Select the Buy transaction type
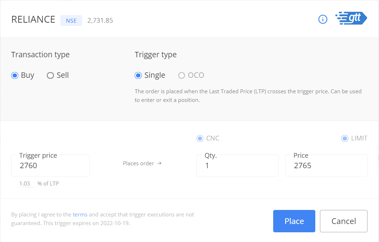Image resolution: width=379 pixels, height=242 pixels. [x=14, y=75]
